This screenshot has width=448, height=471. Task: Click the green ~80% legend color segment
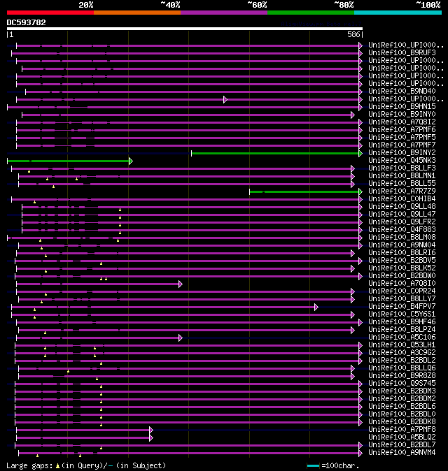coord(311,13)
